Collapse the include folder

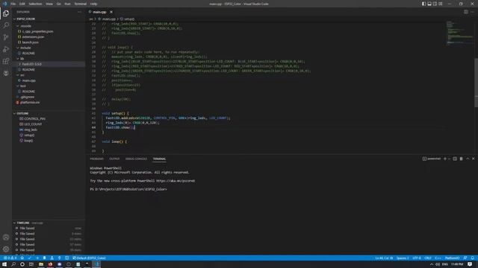pyautogui.click(x=49, y=48)
